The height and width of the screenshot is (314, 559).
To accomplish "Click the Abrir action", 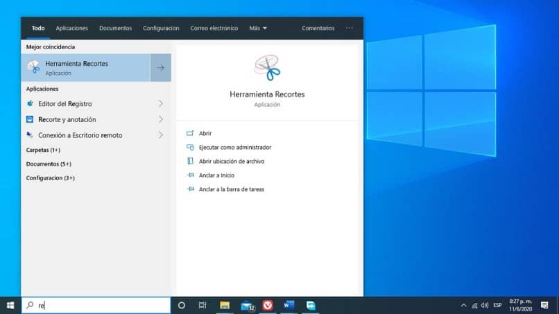I will (x=205, y=133).
